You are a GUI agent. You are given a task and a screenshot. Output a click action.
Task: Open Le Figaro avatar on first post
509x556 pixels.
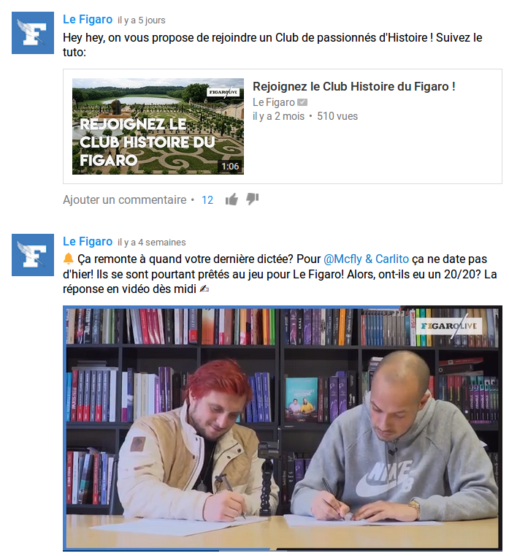pyautogui.click(x=33, y=33)
